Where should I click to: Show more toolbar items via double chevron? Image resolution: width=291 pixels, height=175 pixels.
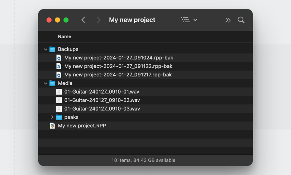228,20
